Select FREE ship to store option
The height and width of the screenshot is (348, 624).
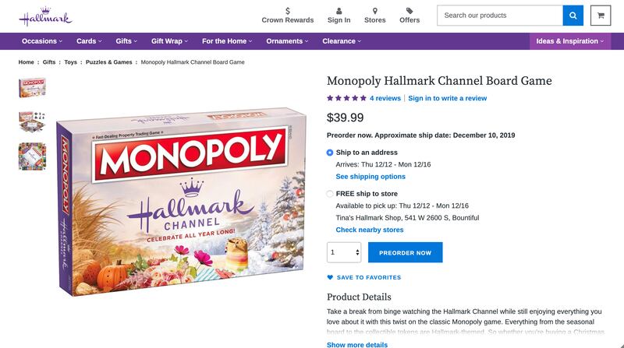tap(330, 194)
